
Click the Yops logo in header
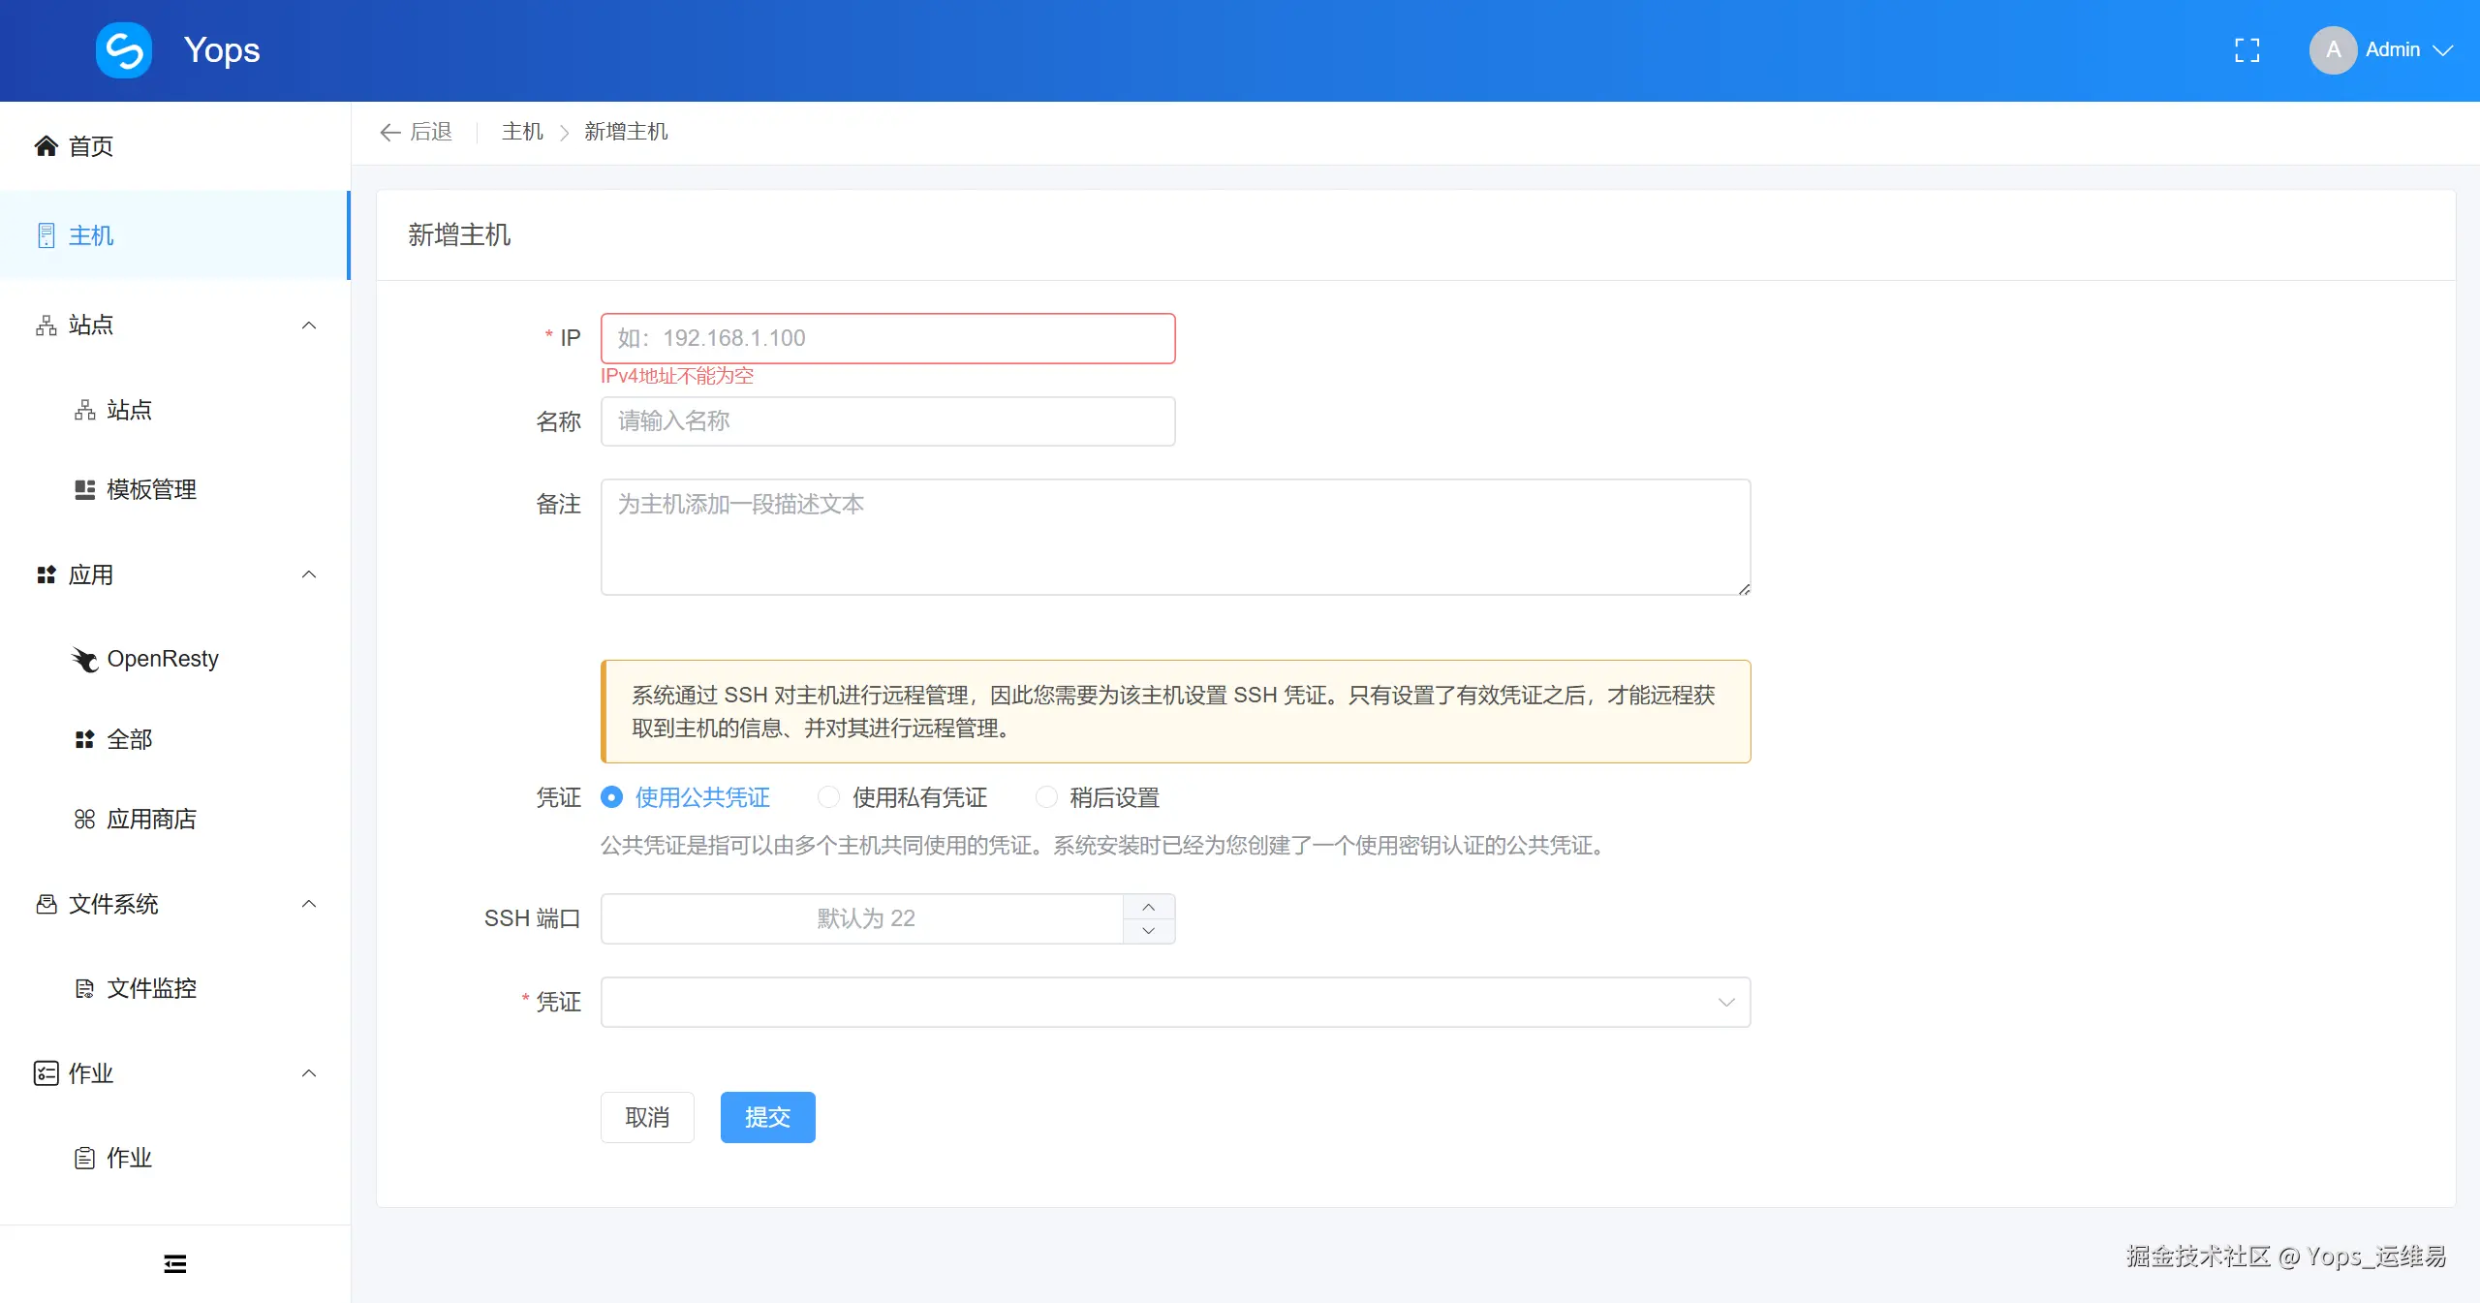coord(124,49)
